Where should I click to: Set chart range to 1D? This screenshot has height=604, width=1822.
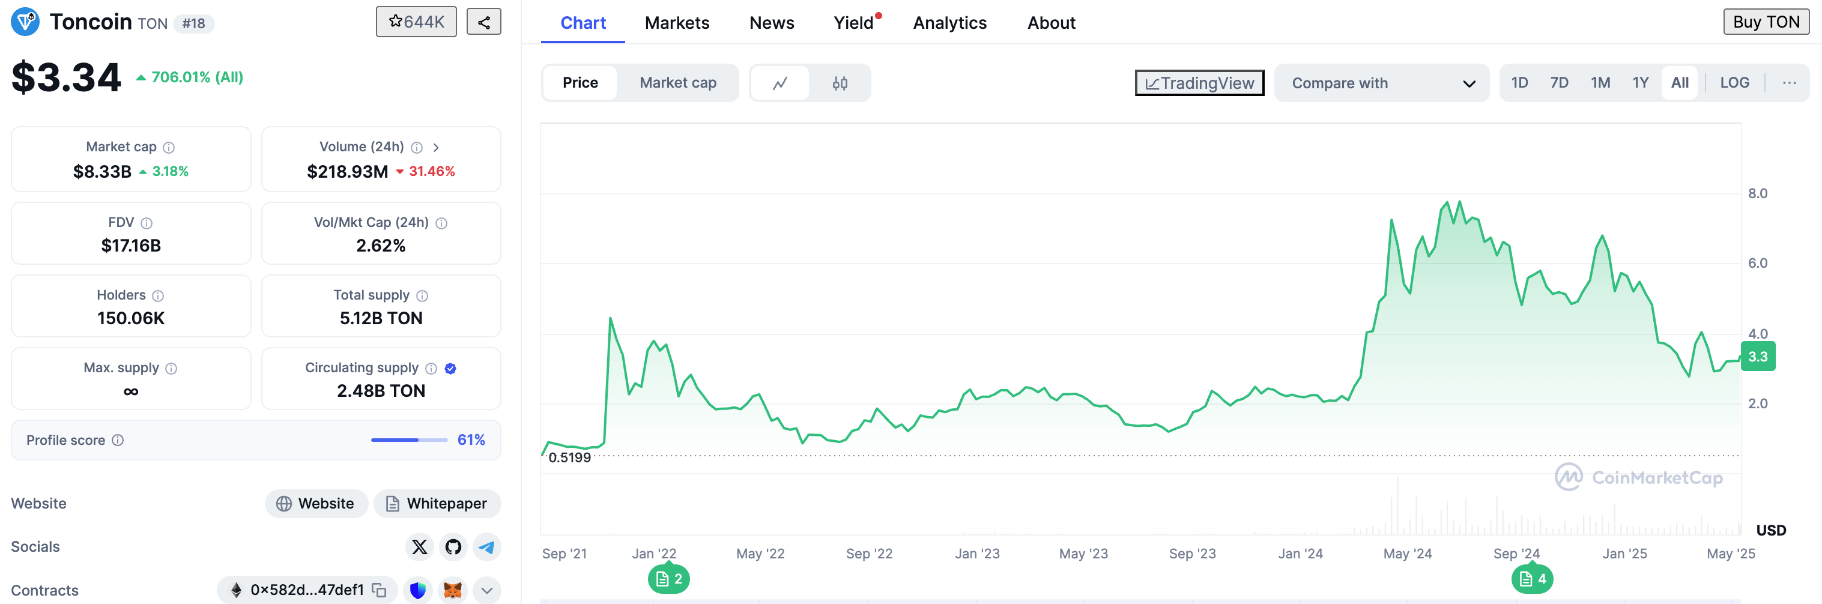point(1519,83)
